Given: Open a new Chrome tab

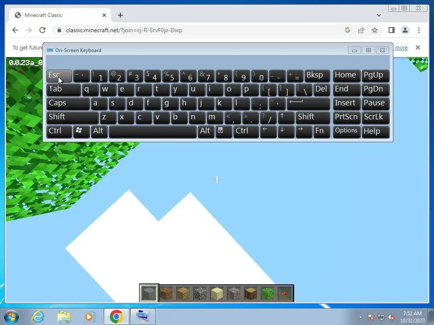Looking at the screenshot, I should coord(120,15).
